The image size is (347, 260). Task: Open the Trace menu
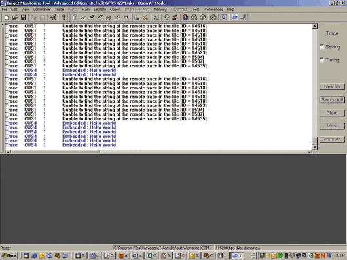[59, 10]
